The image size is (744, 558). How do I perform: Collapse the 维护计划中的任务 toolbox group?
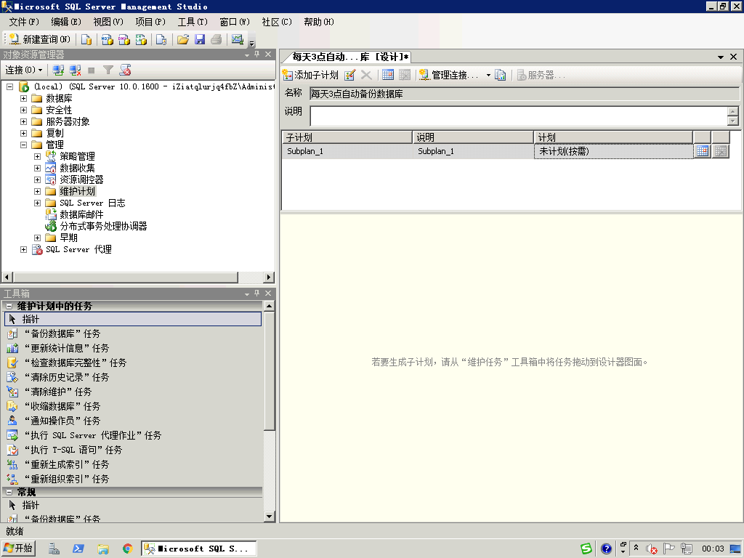(x=9, y=307)
